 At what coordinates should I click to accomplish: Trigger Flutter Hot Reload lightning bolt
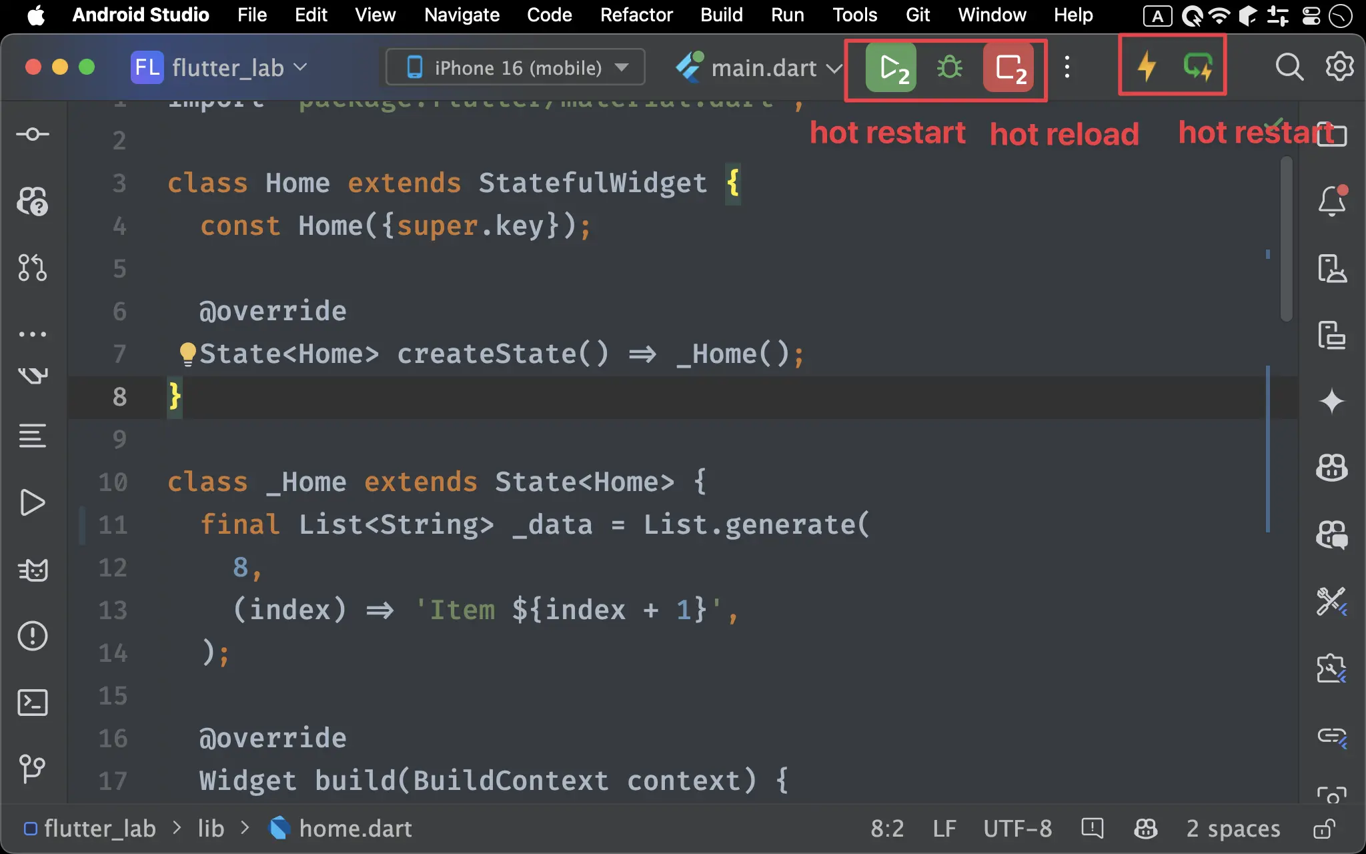[1147, 66]
